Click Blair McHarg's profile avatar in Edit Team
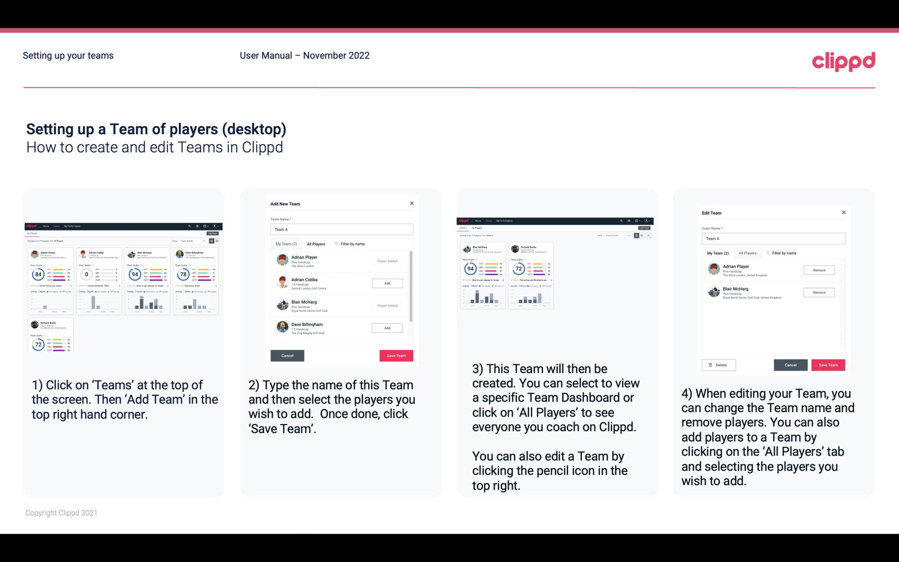The height and width of the screenshot is (562, 899). click(x=714, y=292)
